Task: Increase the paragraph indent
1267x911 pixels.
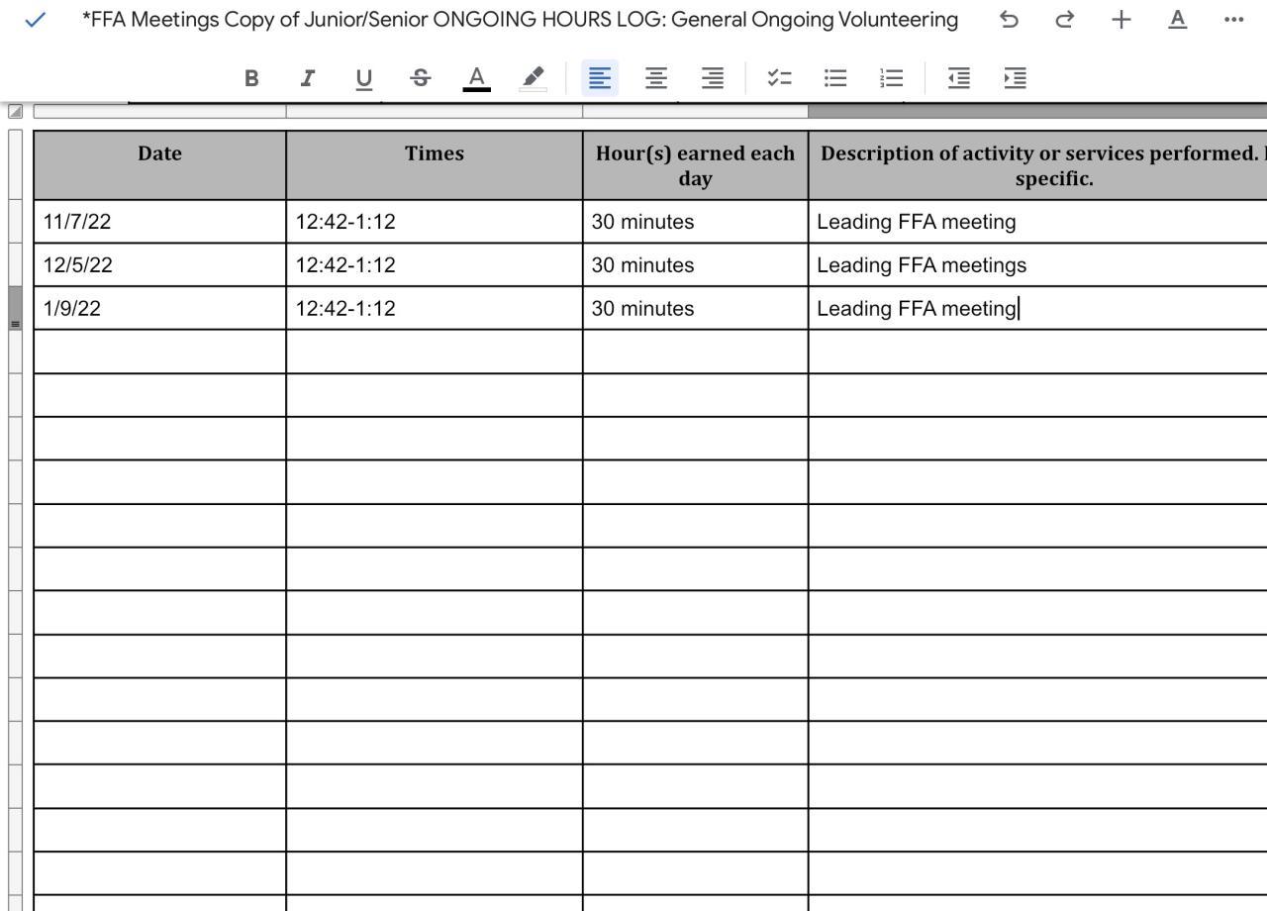Action: coord(1016,78)
